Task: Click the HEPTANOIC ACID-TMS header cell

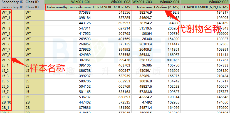Action: click(112, 7)
